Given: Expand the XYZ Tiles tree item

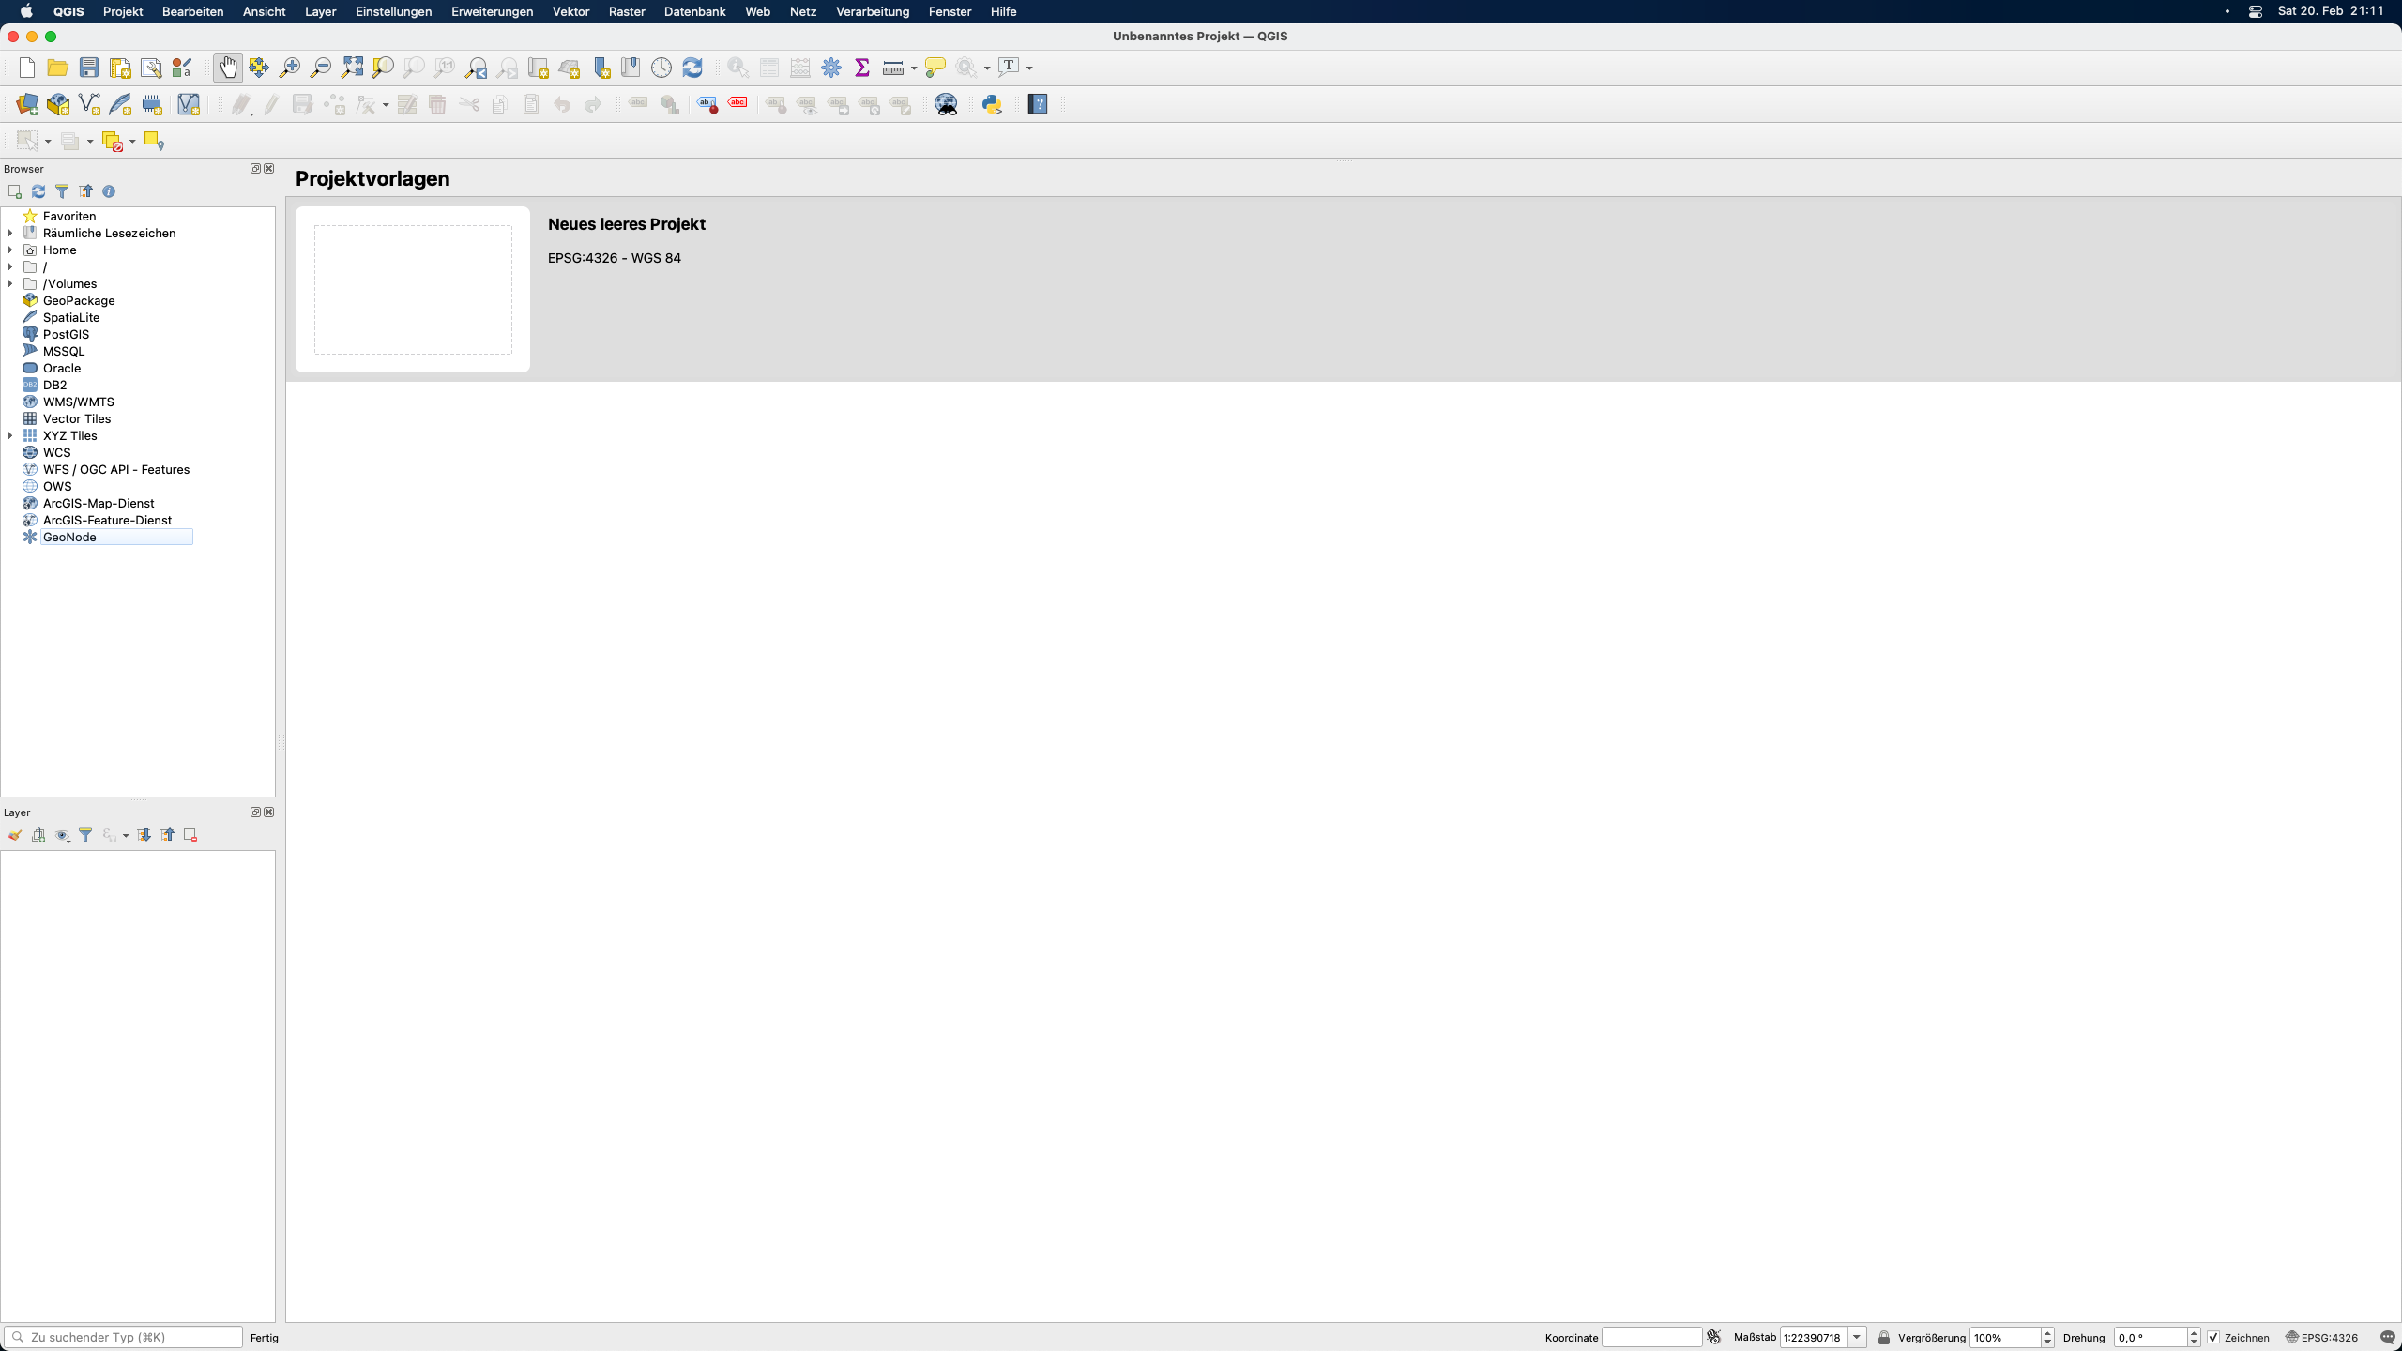Looking at the screenshot, I should [x=10, y=435].
